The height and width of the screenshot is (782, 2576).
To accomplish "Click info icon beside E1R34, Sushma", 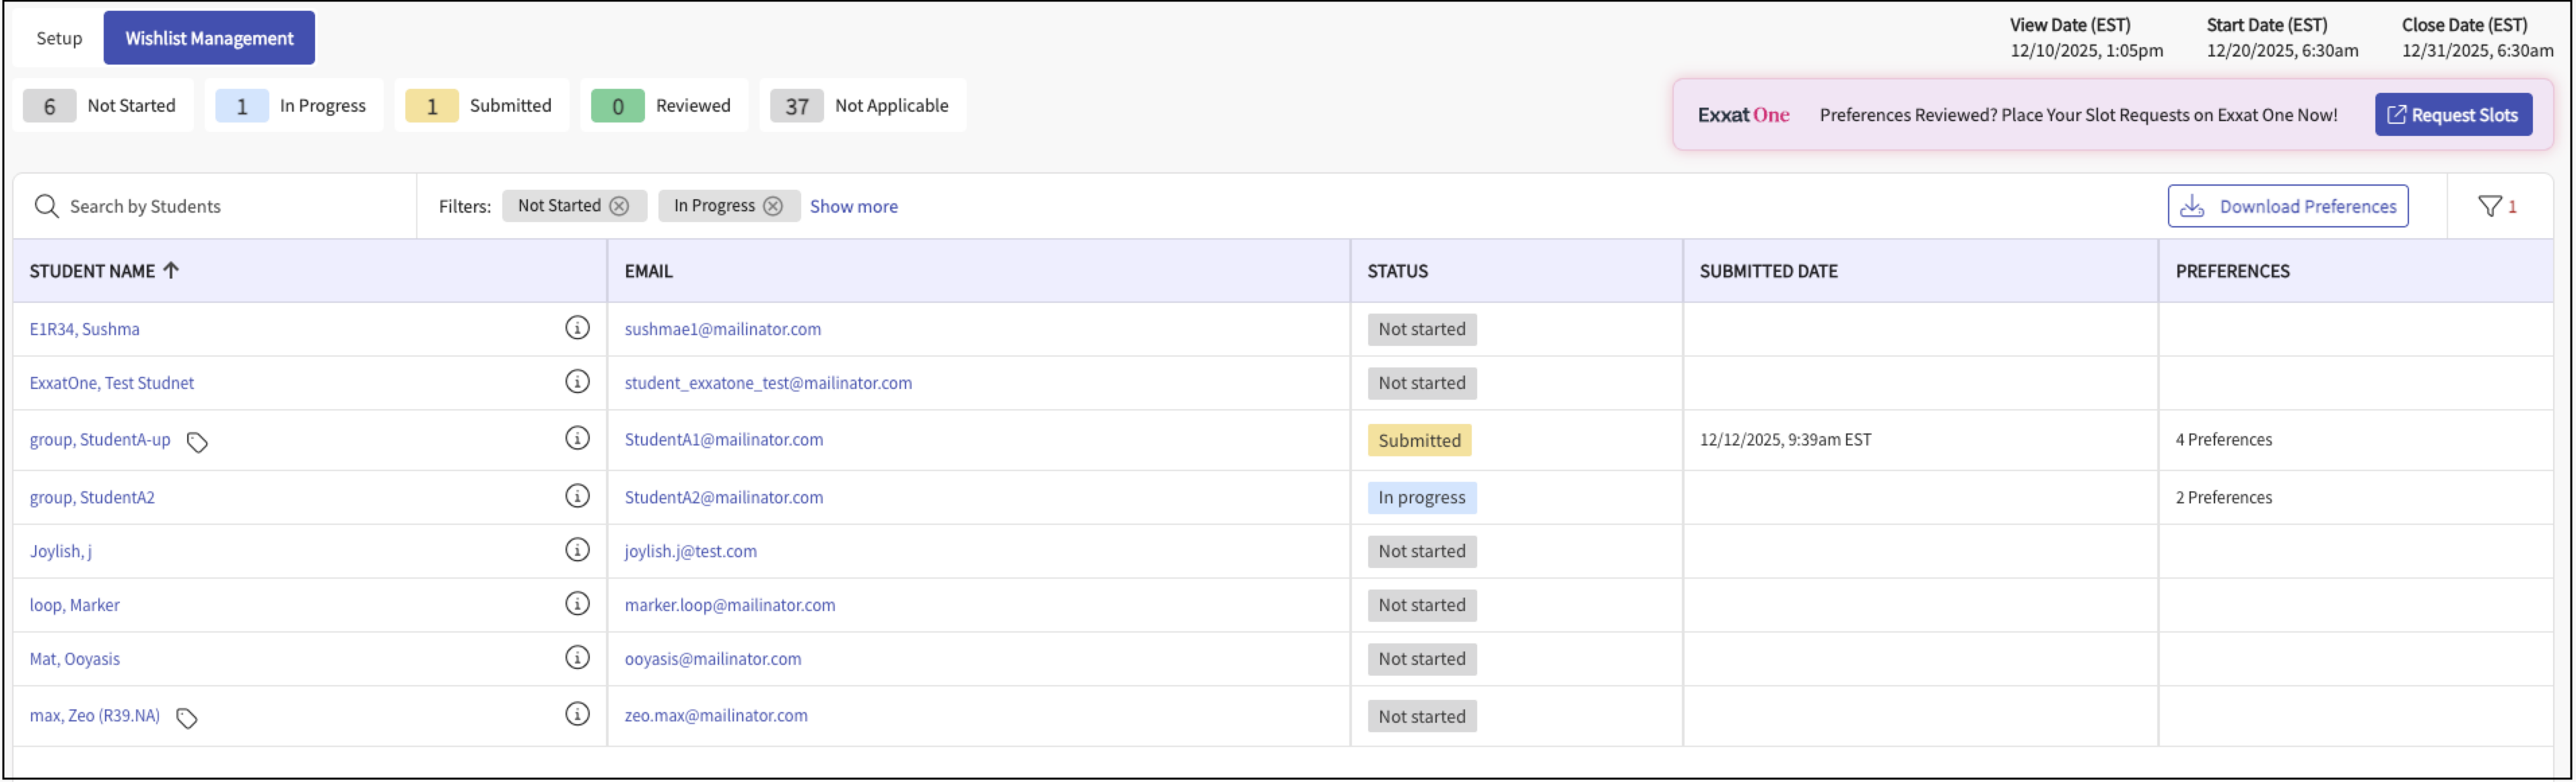I will click(577, 328).
